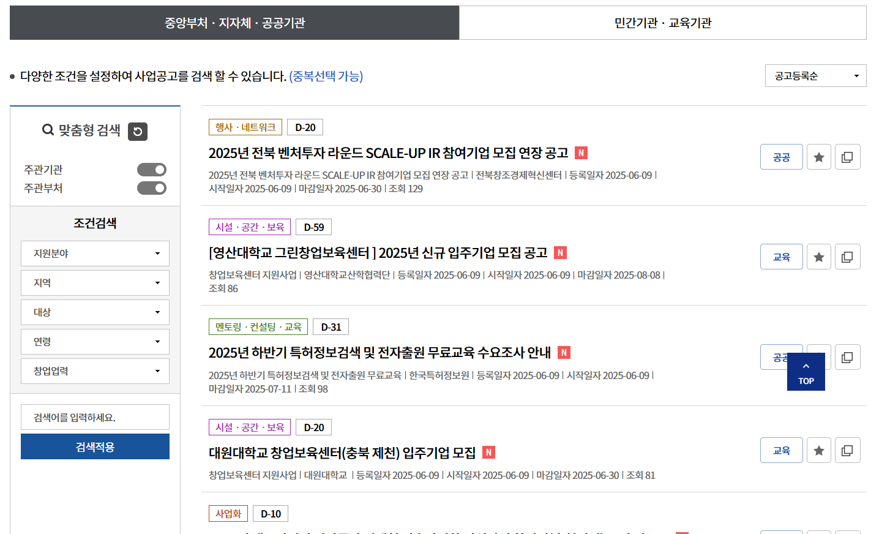Toggle off the 주관기관 switch
Screen dimensions: 890x534
click(x=151, y=170)
